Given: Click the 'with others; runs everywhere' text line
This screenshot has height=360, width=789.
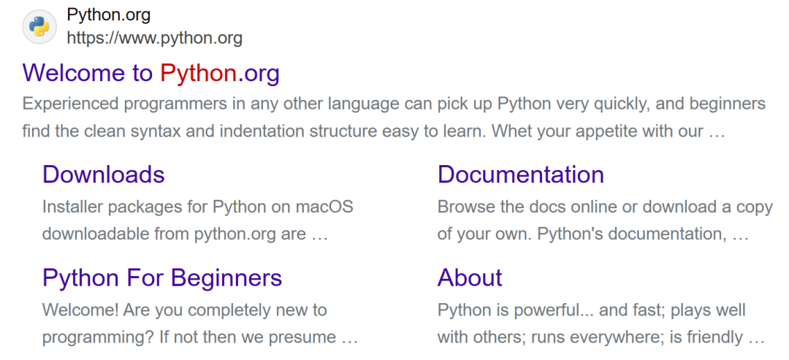Looking at the screenshot, I should coord(600,338).
